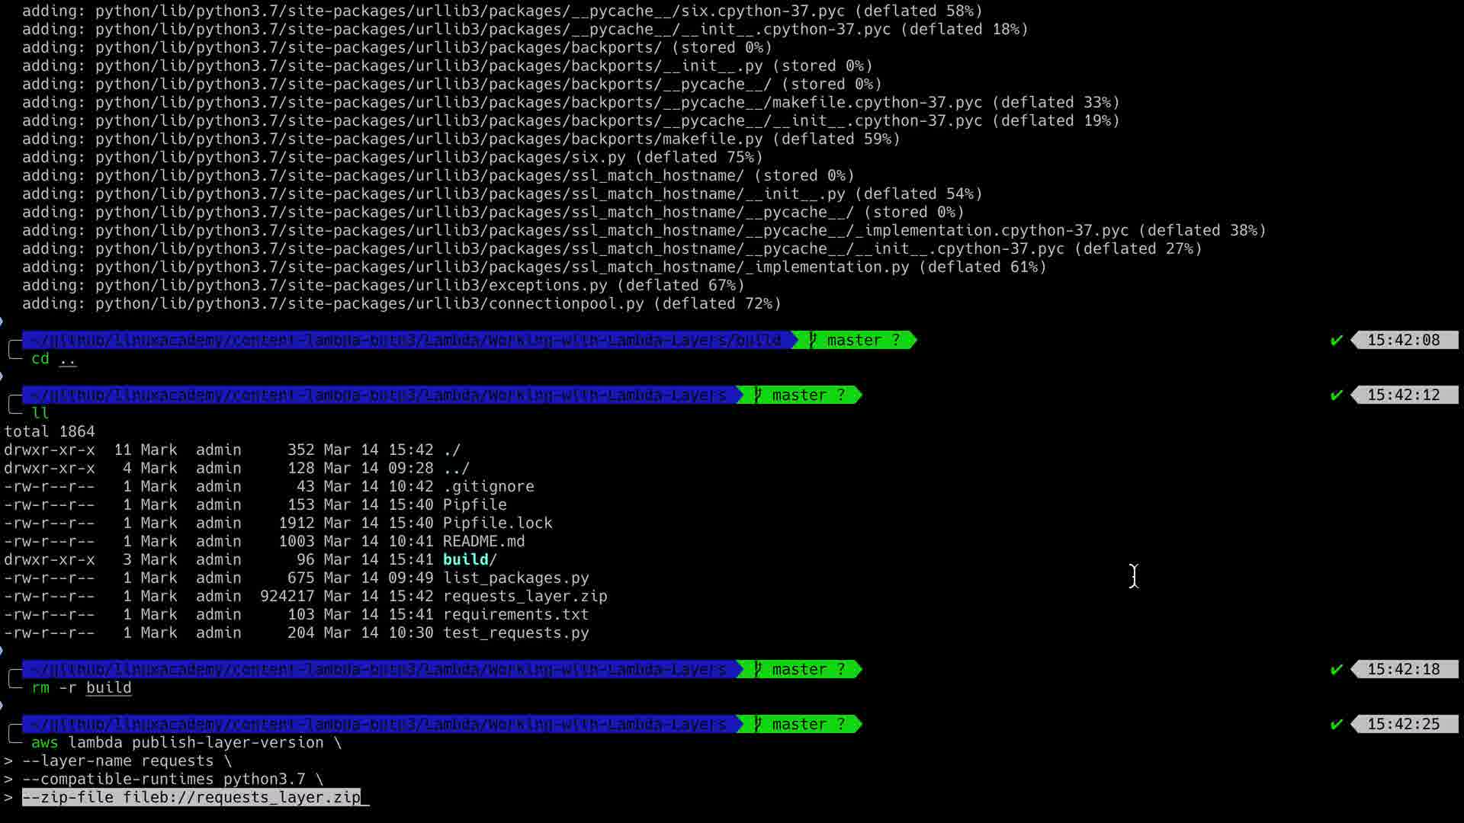
Task: Click the green checkmark beside timestamp 15:42:18
Action: (1336, 670)
